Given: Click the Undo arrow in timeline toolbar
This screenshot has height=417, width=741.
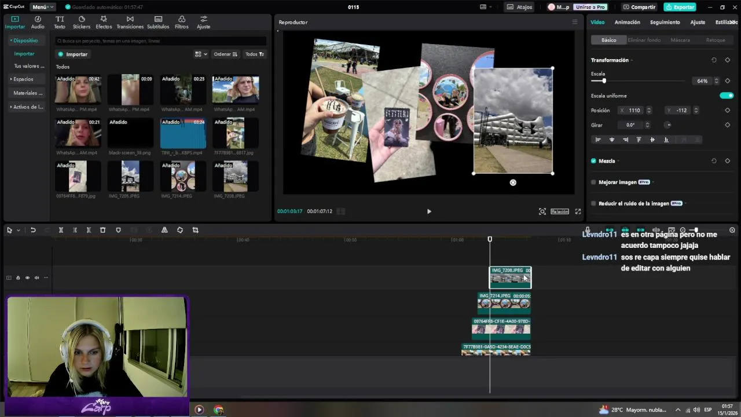Looking at the screenshot, I should pos(33,230).
